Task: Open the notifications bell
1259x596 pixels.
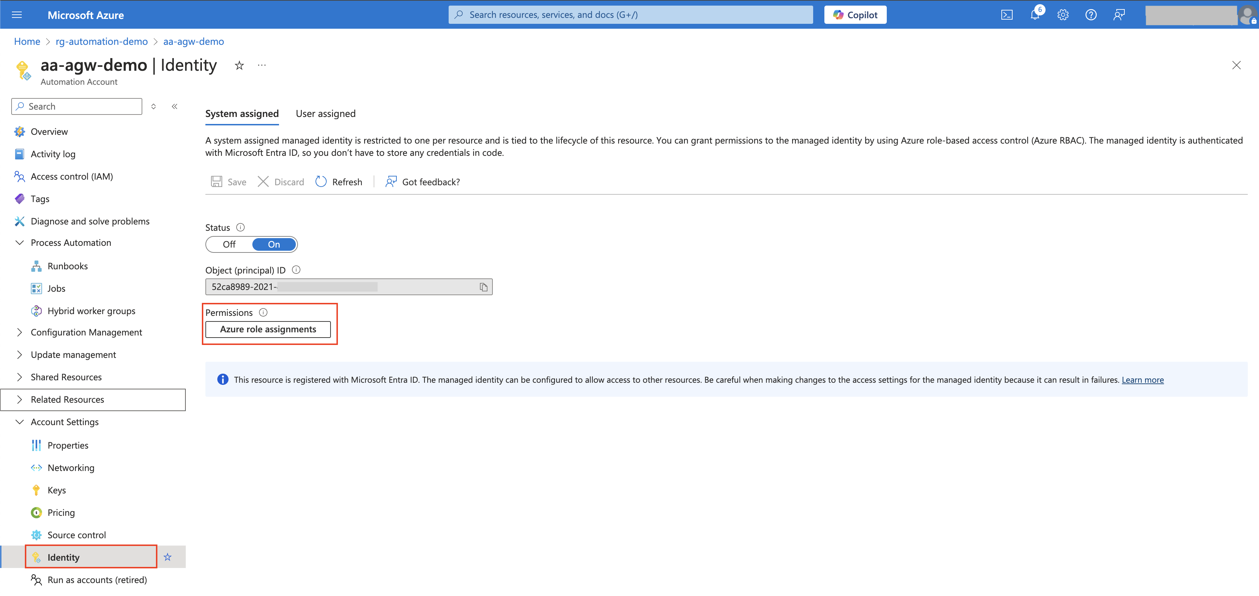Action: pos(1035,15)
